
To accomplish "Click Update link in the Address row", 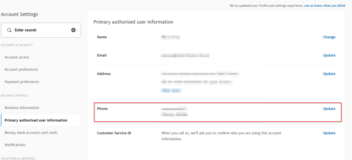I will pos(329,74).
